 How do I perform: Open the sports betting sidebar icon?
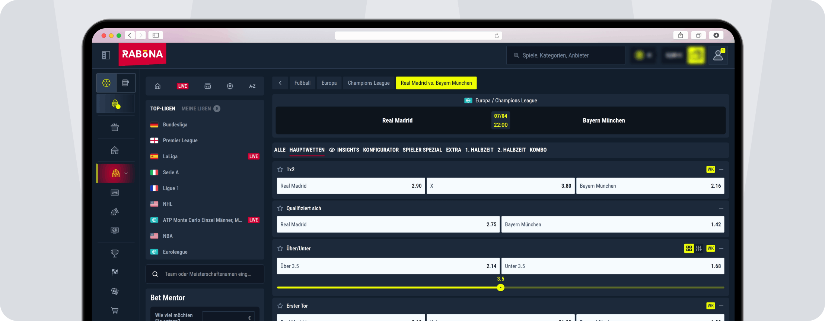pyautogui.click(x=116, y=173)
